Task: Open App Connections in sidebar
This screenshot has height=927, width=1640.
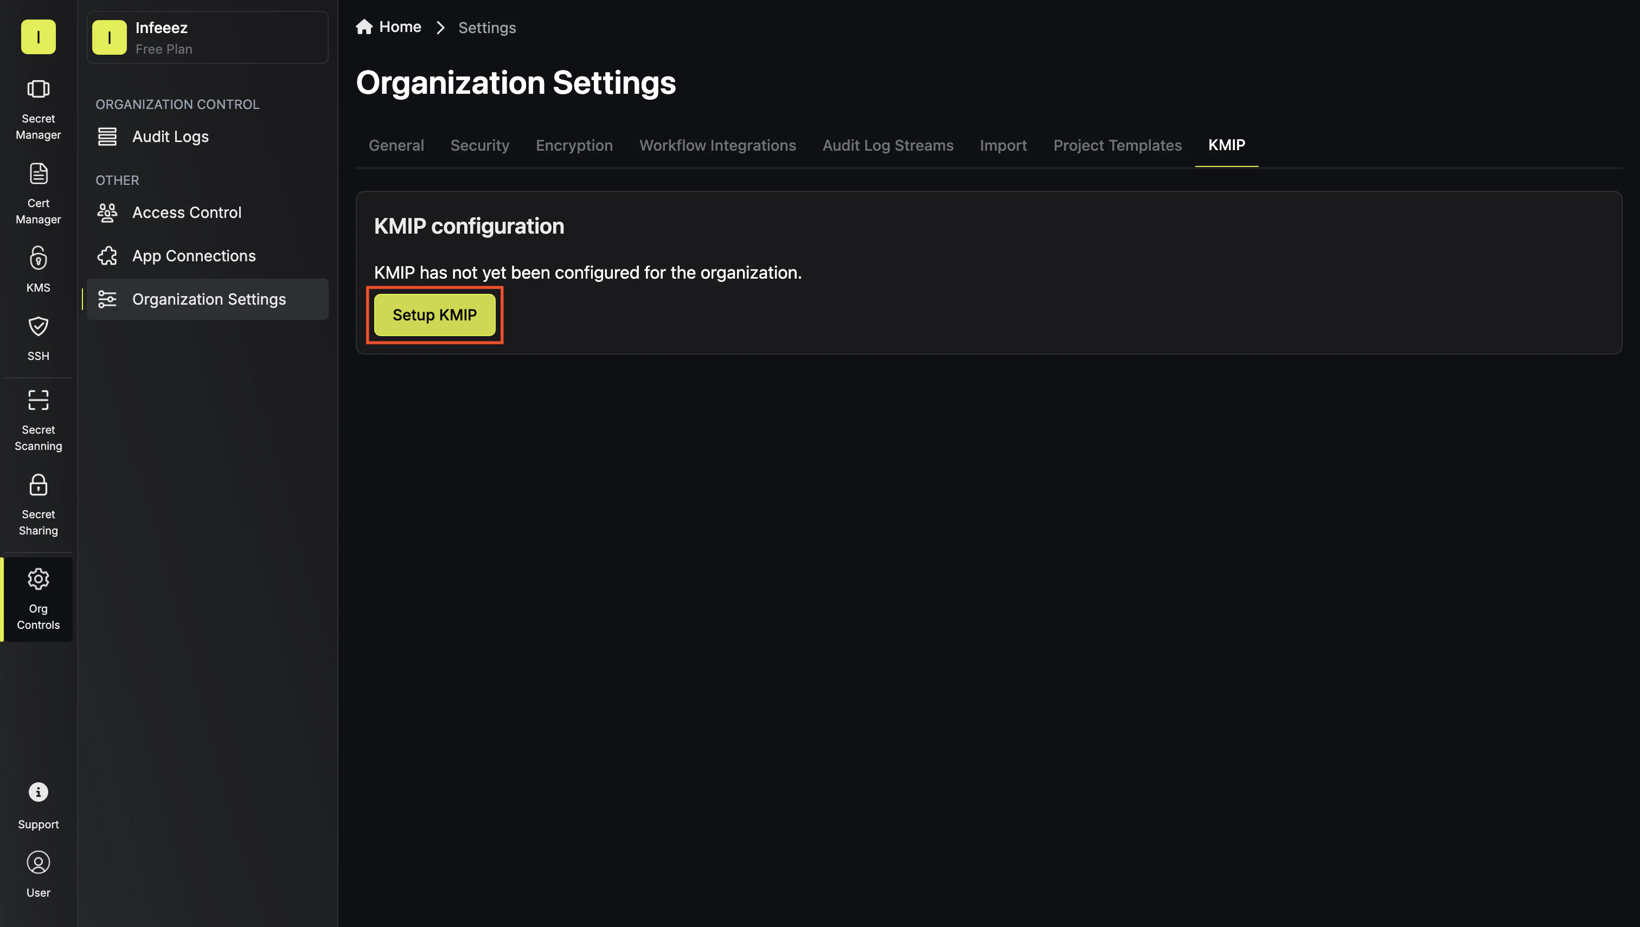Action: [x=208, y=256]
